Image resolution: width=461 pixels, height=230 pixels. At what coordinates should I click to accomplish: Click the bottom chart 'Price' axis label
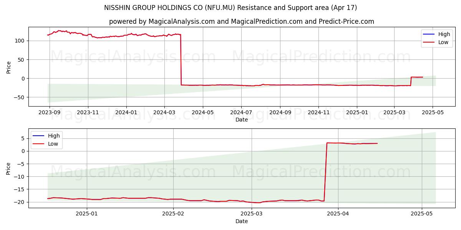(8, 168)
